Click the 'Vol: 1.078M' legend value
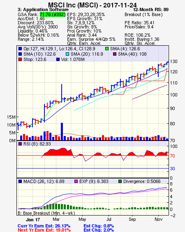This screenshot has height=232, width=185. (73, 59)
